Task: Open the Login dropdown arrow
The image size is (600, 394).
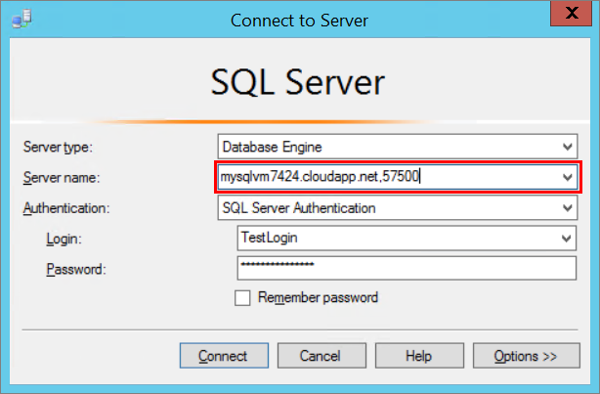Action: (x=568, y=239)
